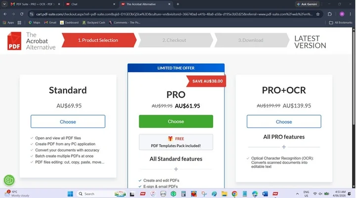Image resolution: width=356 pixels, height=198 pixels.
Task: Open Google Chrome from the taskbar
Action: tap(234, 194)
